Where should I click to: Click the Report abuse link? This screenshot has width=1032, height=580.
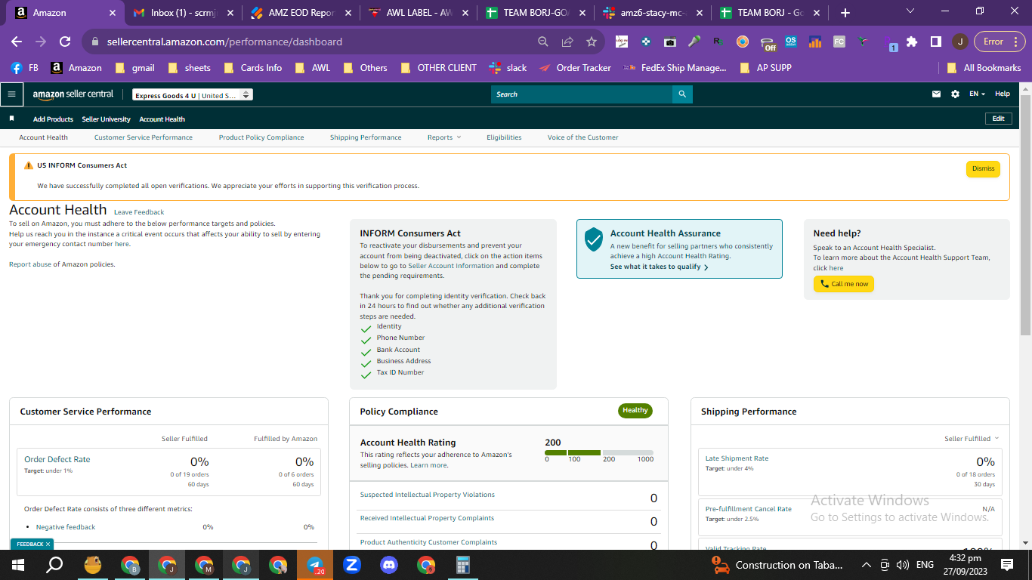30,264
